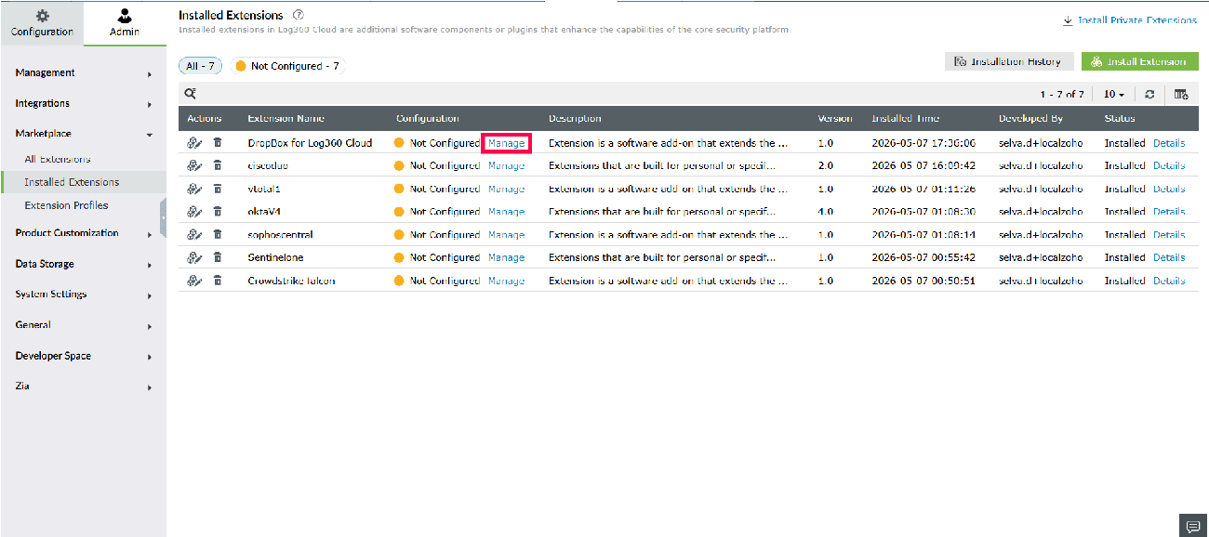The height and width of the screenshot is (537, 1209).
Task: Click the Developed By column header
Action: point(1030,119)
